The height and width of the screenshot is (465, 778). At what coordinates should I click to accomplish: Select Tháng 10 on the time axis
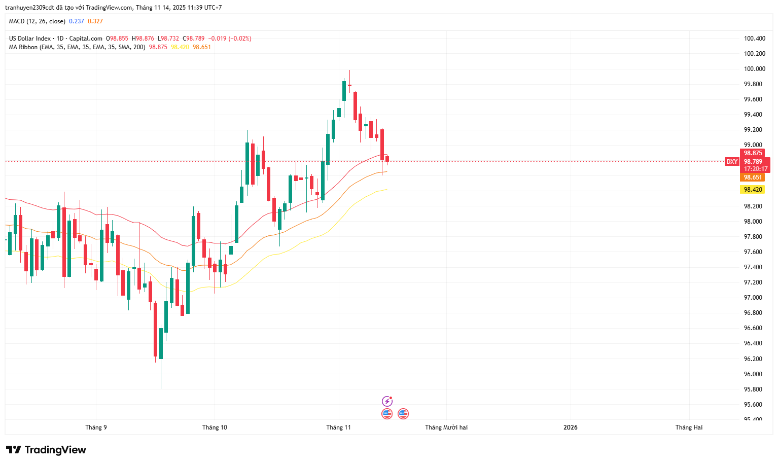point(215,427)
